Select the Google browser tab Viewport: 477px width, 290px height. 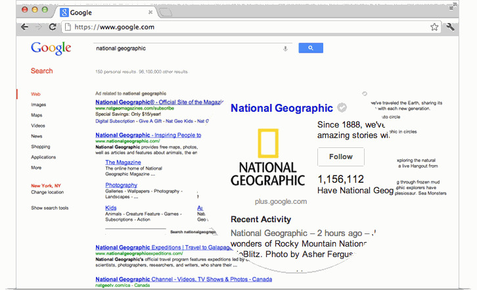point(105,12)
